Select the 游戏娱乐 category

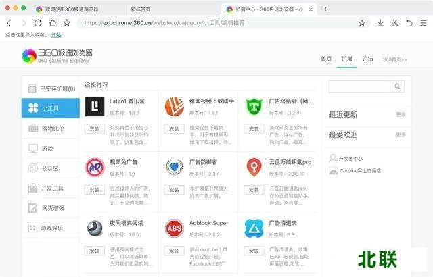tap(51, 228)
